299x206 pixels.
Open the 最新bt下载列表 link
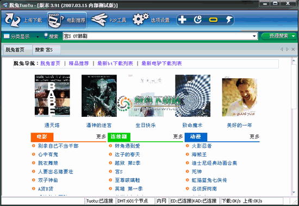[115, 64]
